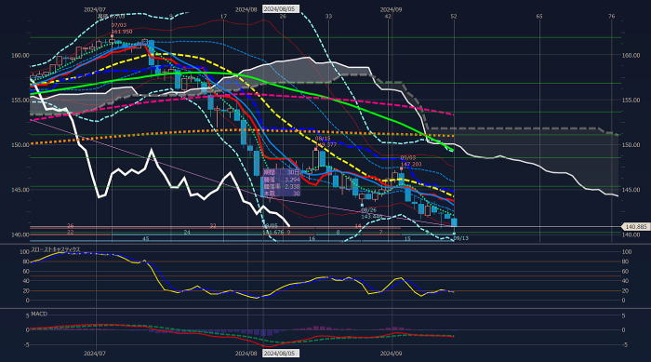The image size is (651, 362).
Task: Click the highlighted 2024/08/05 date label at top
Action: coord(280,8)
